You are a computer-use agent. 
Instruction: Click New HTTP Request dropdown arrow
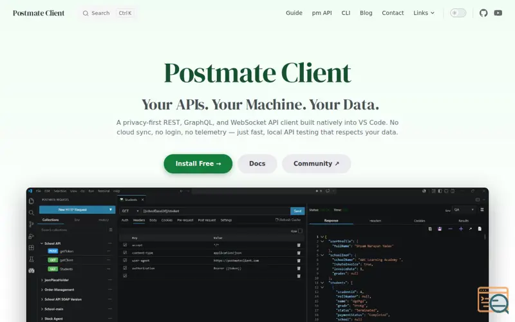click(111, 210)
